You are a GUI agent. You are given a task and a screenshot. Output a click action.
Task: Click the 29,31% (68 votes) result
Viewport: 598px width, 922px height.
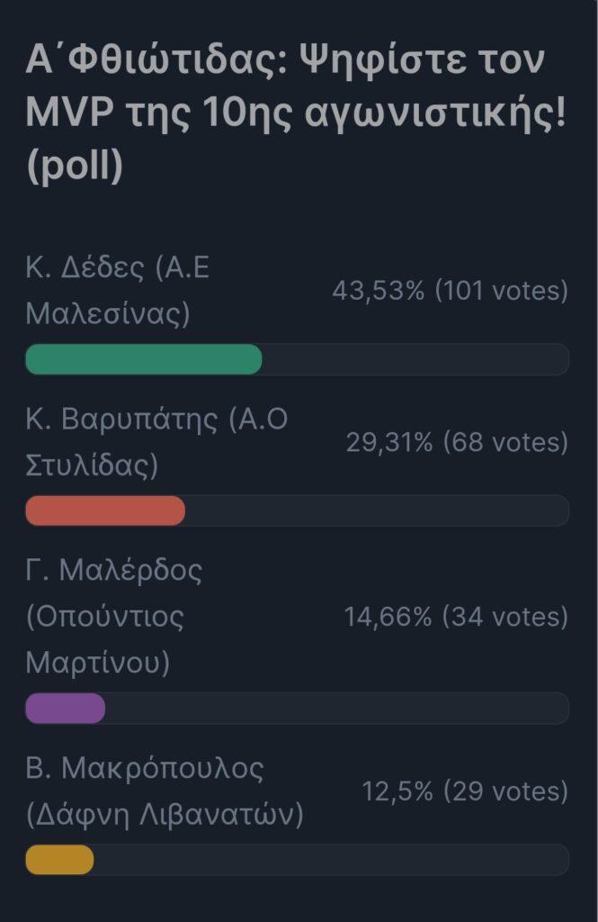click(457, 442)
